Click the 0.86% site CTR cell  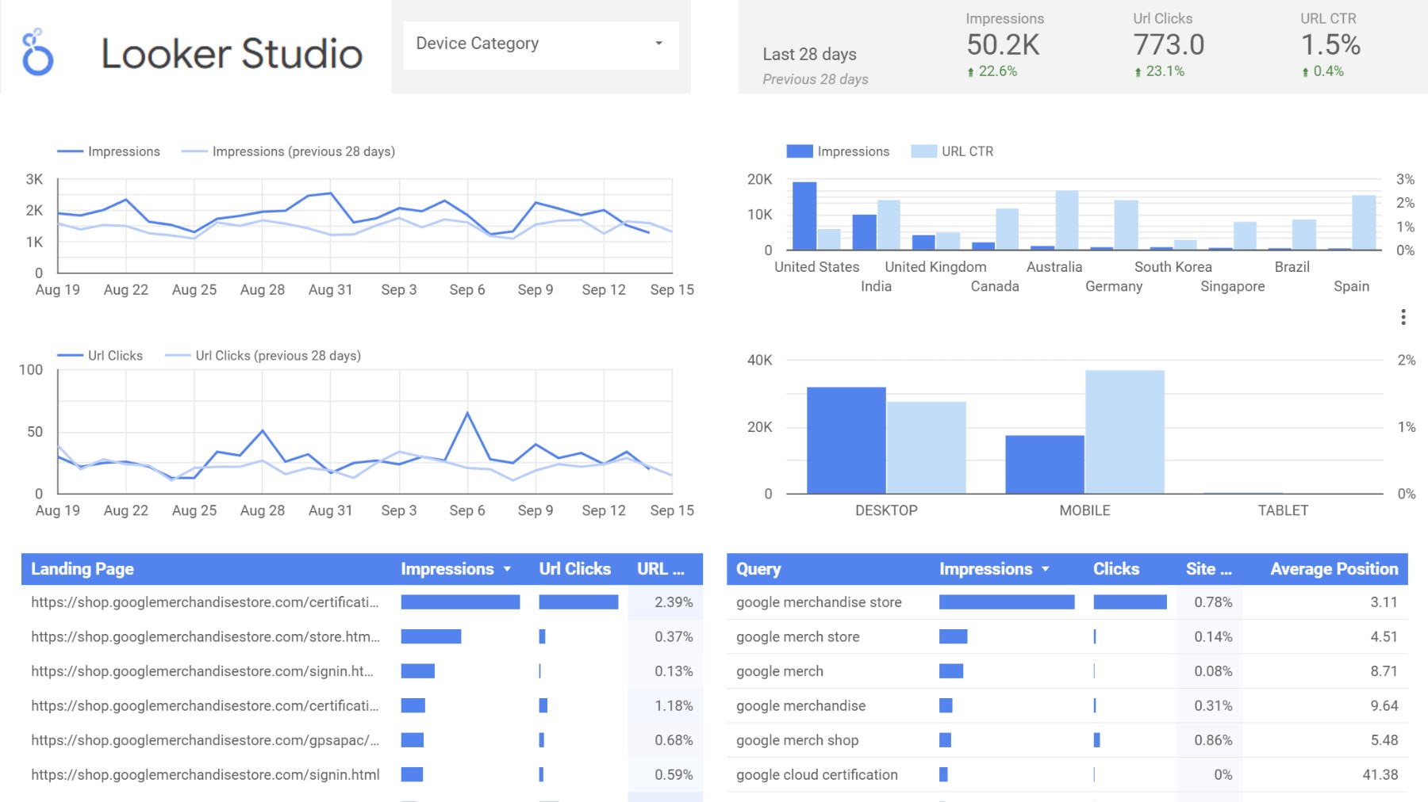coord(1213,740)
